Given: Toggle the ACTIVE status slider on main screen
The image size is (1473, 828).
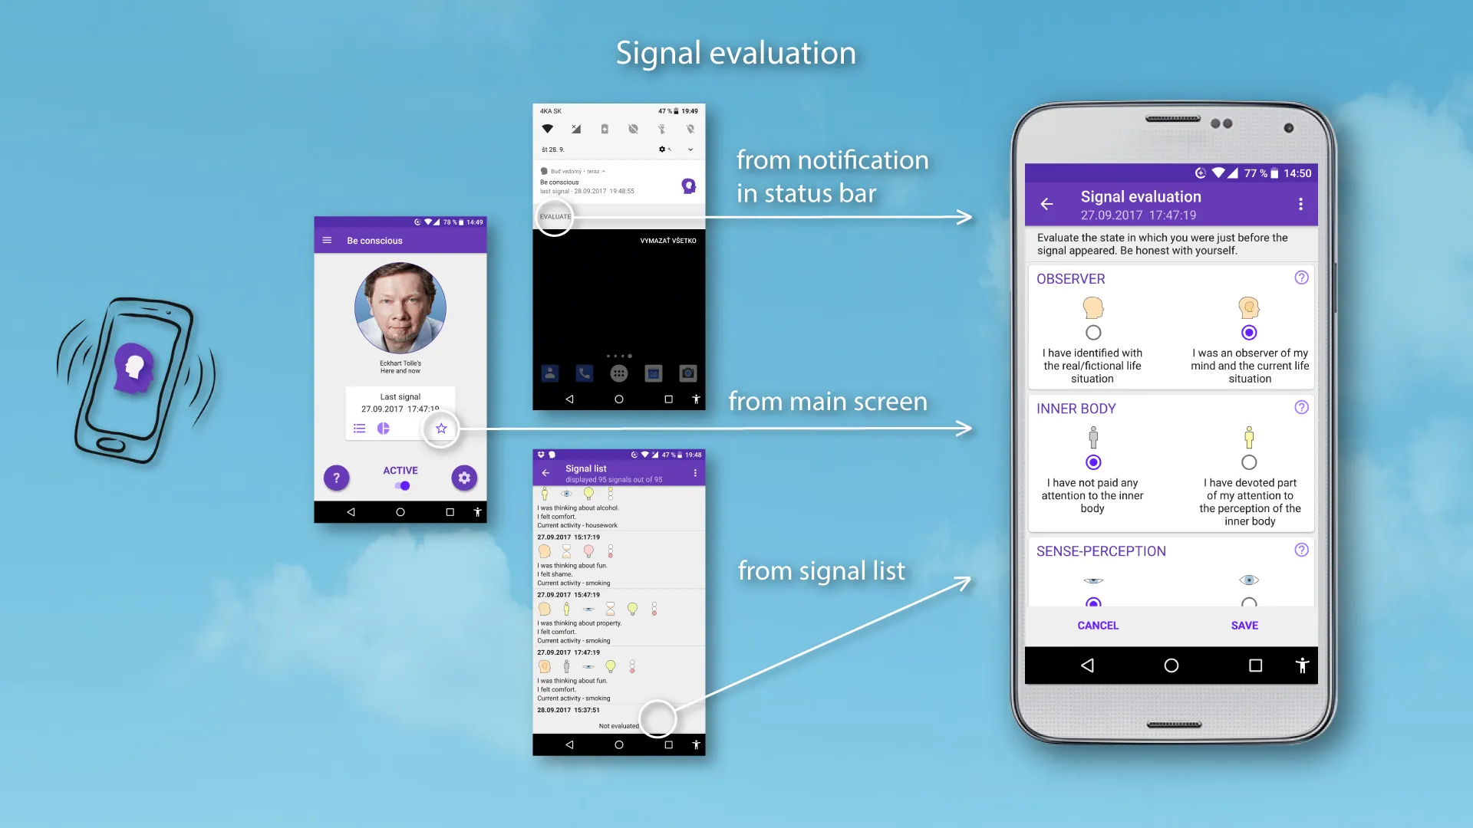Looking at the screenshot, I should click(403, 485).
